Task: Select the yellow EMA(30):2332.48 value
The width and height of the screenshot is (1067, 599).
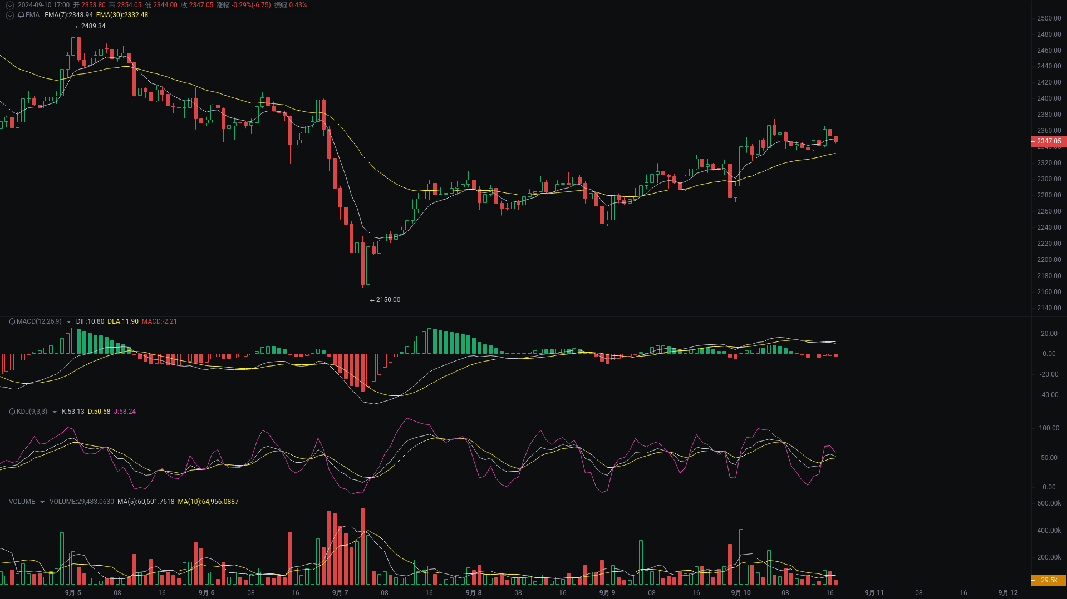Action: click(122, 15)
